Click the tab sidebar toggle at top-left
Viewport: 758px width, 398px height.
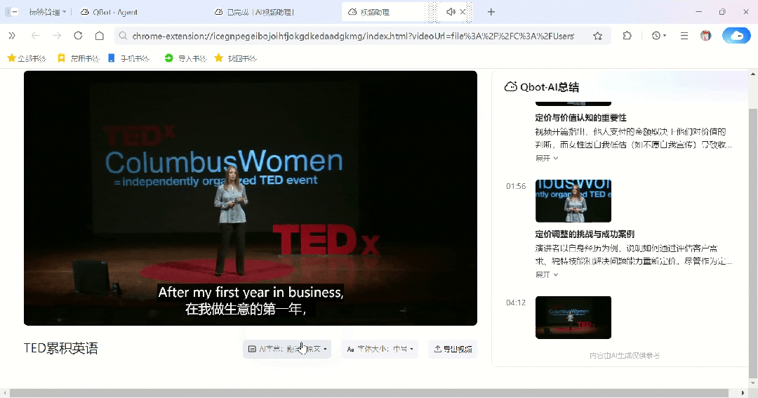point(12,12)
